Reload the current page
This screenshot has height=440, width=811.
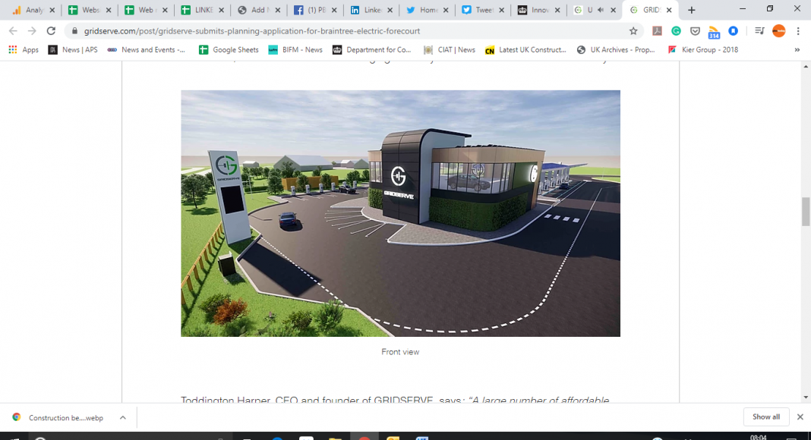pos(51,31)
